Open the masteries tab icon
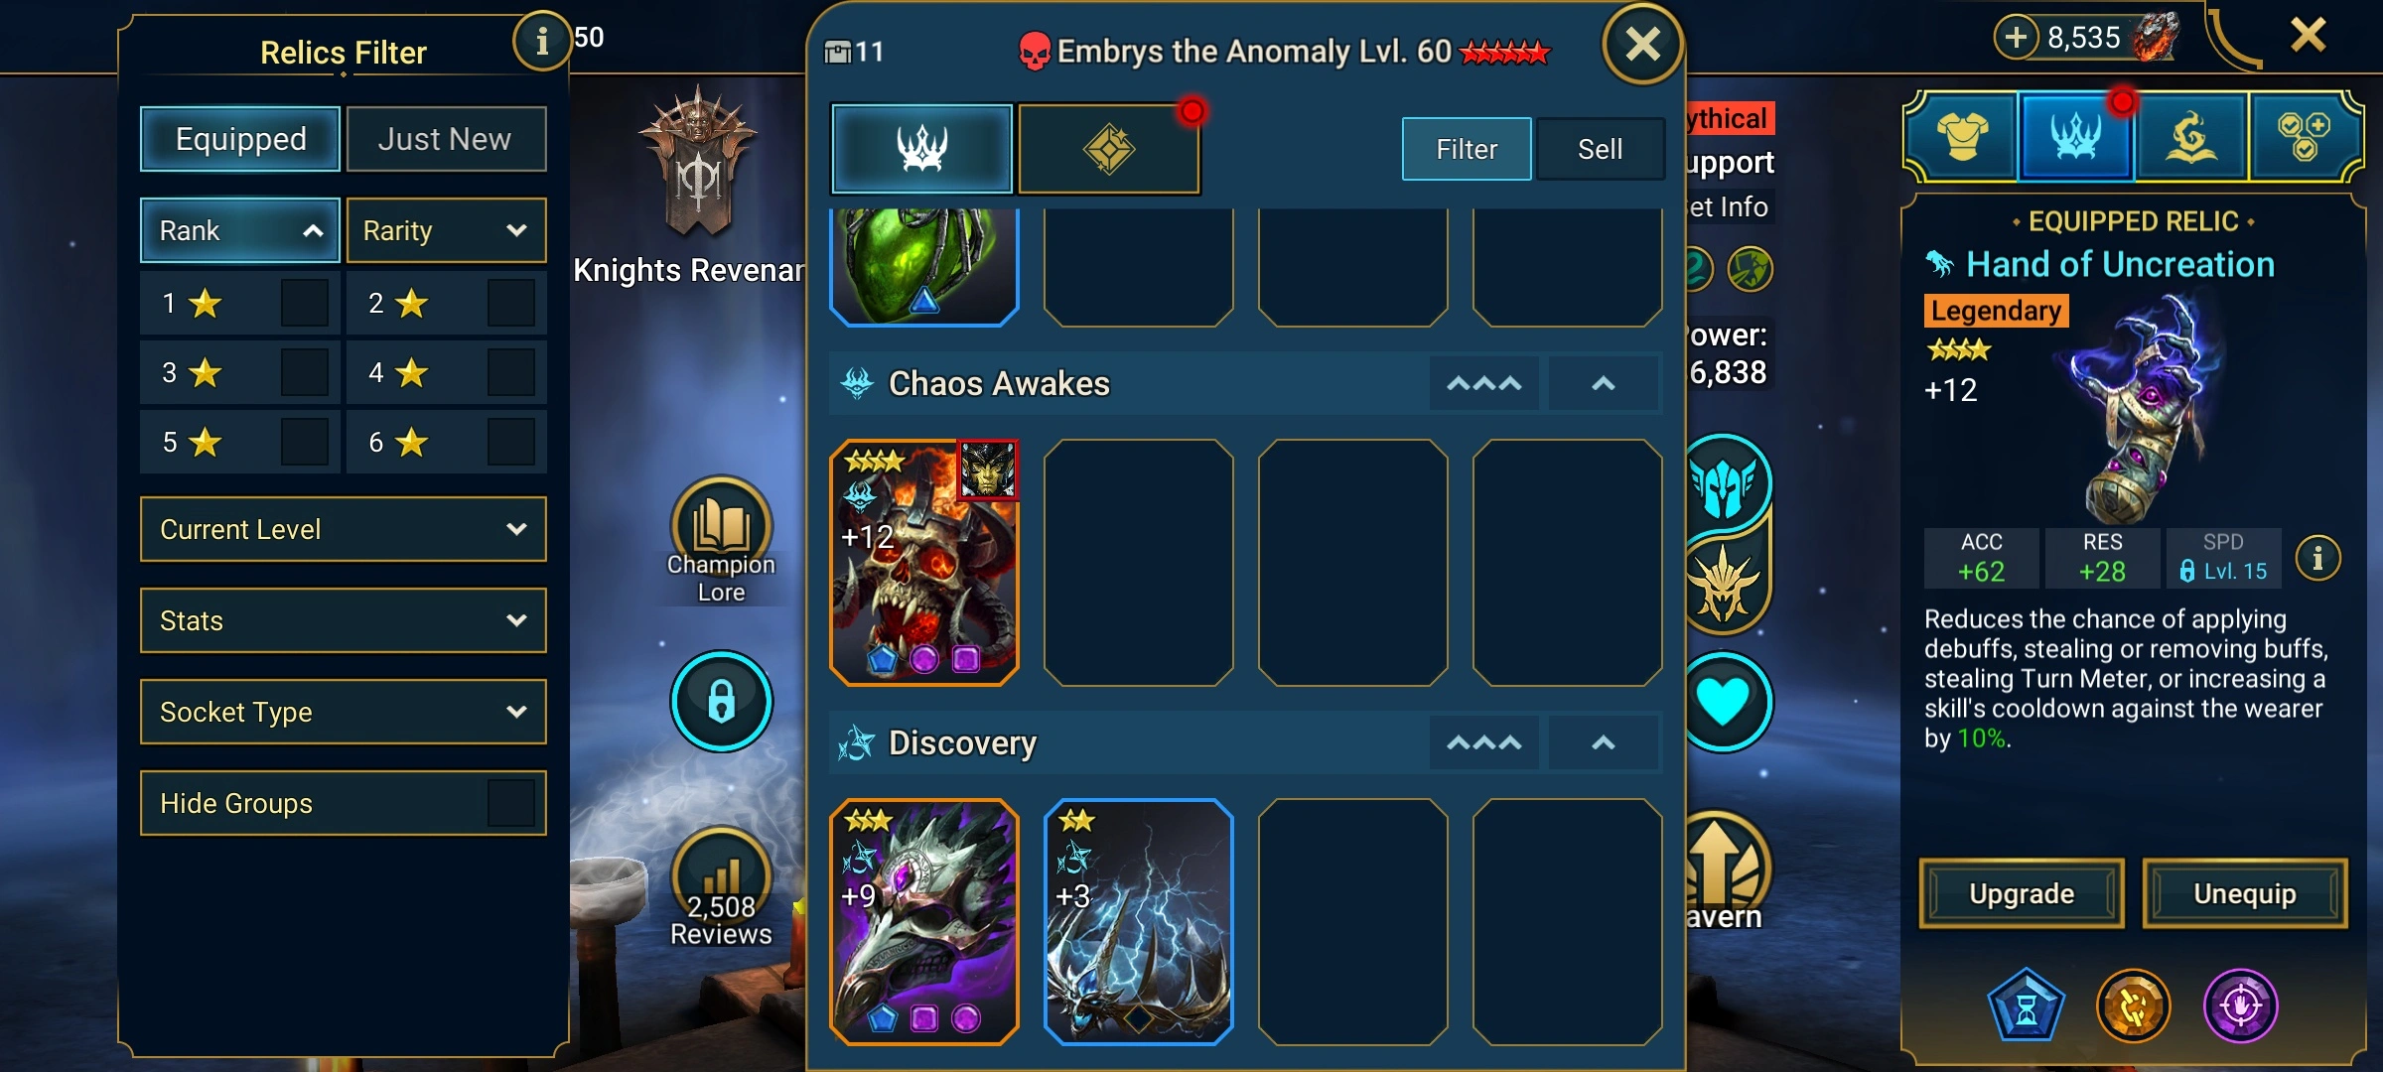 pos(2304,137)
